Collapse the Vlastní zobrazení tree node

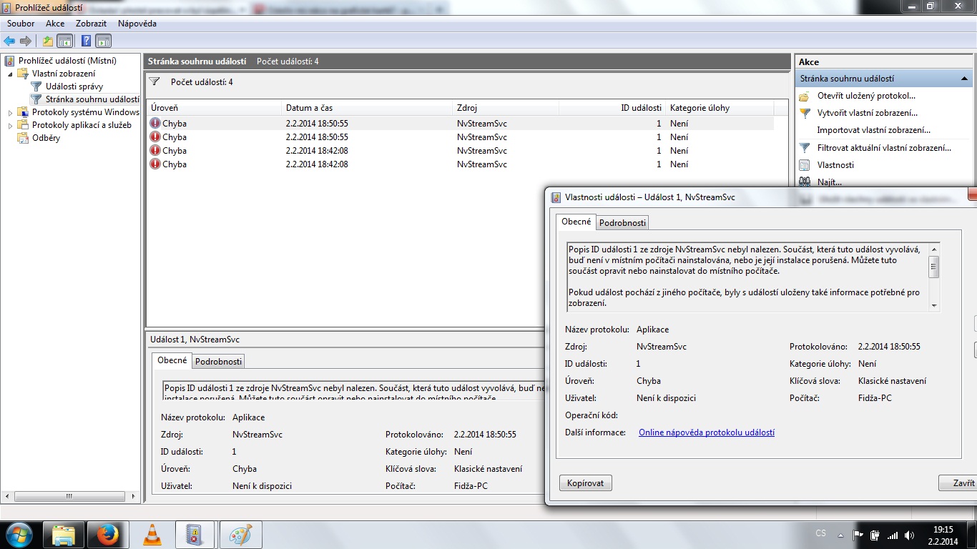click(10, 74)
